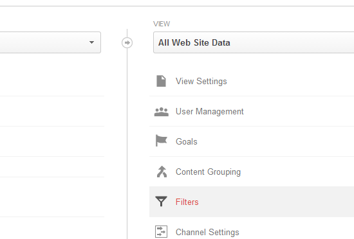Click the View Settings document icon
354x239 pixels.
click(161, 81)
